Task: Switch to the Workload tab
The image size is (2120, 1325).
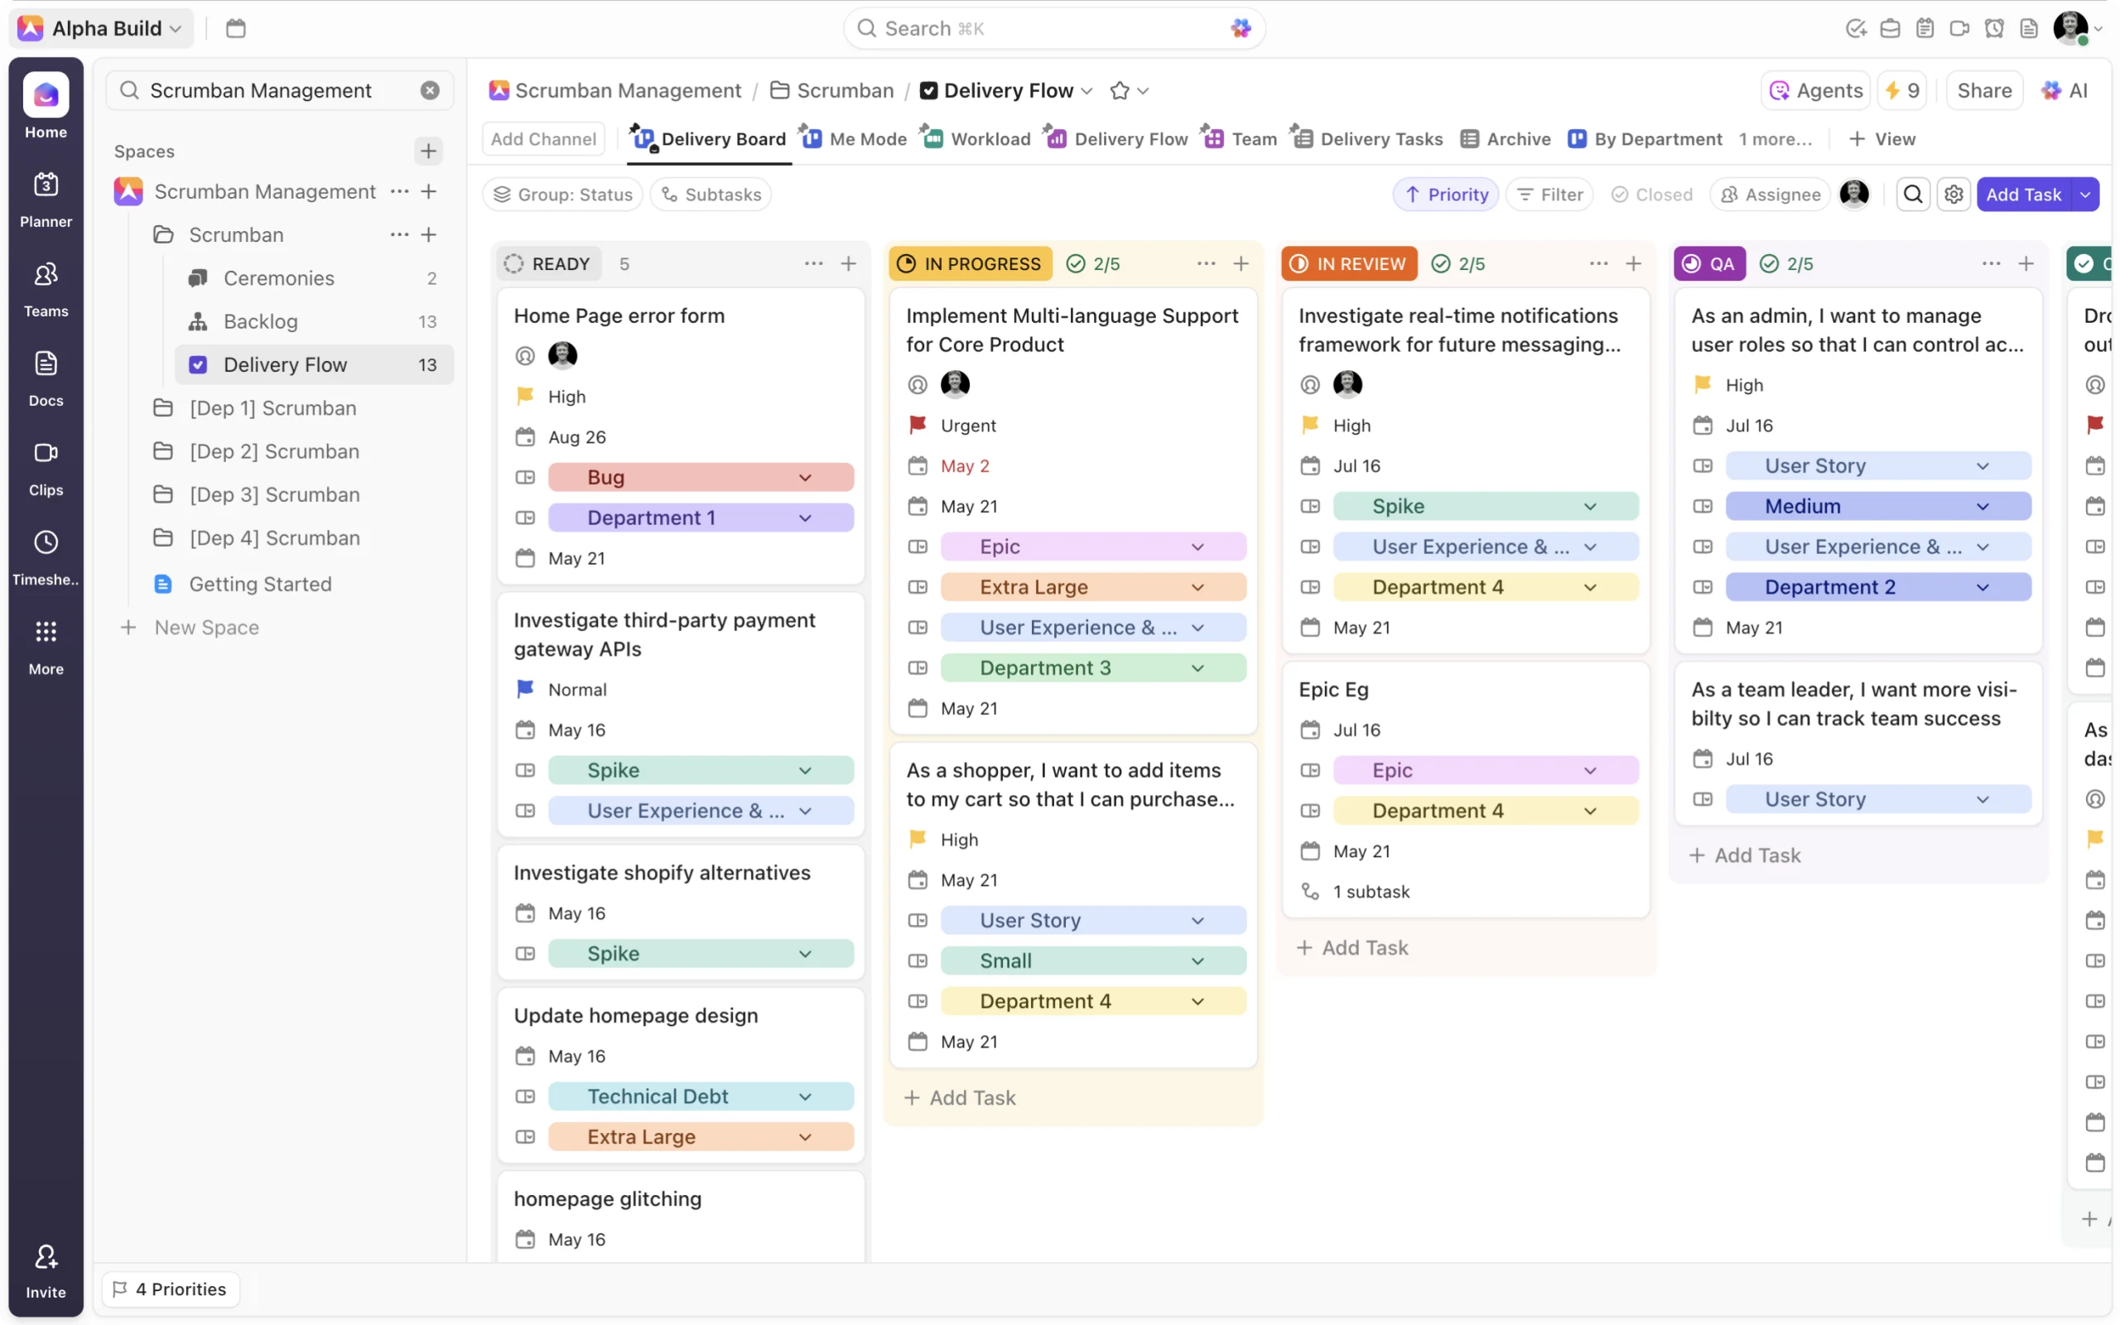Action: 978,138
